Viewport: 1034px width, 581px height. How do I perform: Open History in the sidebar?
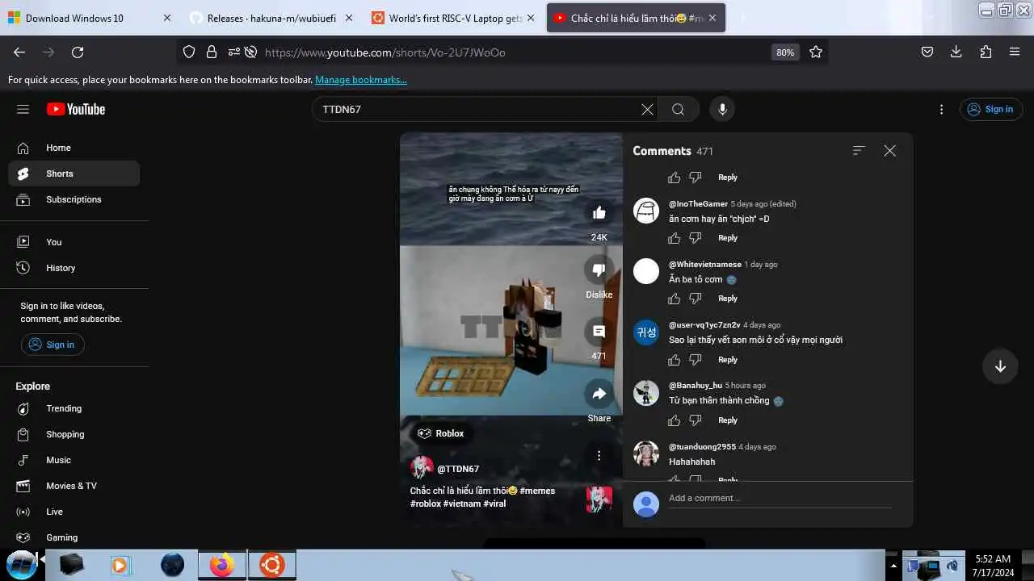click(x=74, y=268)
